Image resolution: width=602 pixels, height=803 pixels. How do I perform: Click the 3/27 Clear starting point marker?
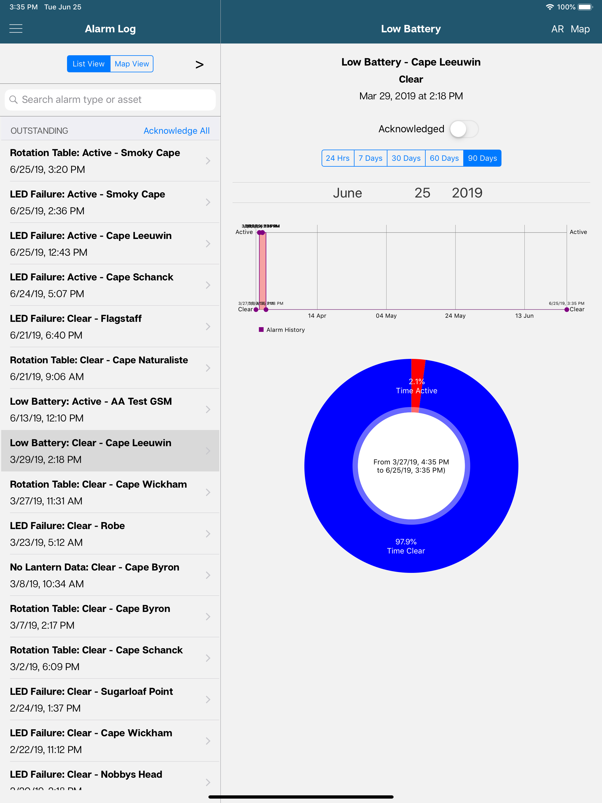[256, 310]
